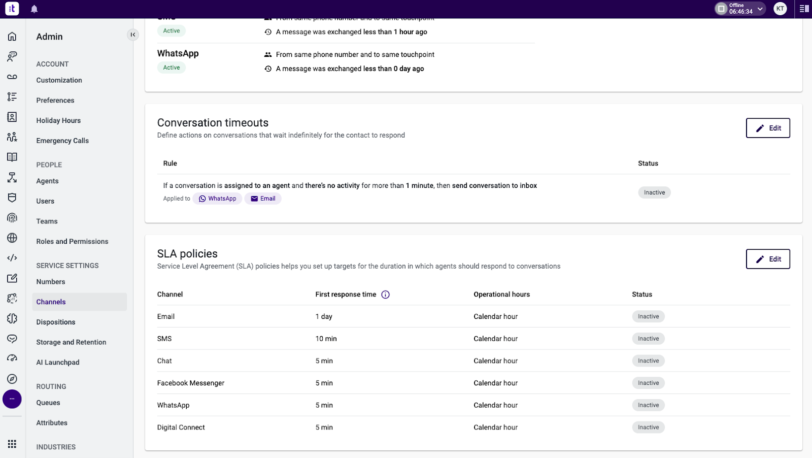Open the fingerprint identity icon
Viewport: 812px width, 458px height.
12,218
